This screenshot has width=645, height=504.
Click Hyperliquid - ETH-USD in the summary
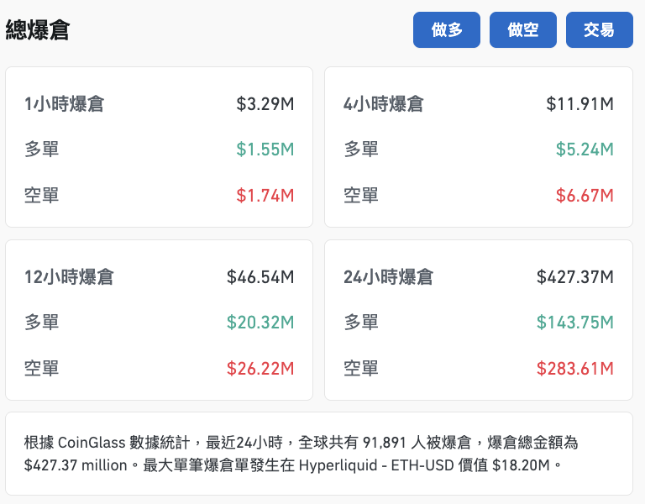[376, 465]
